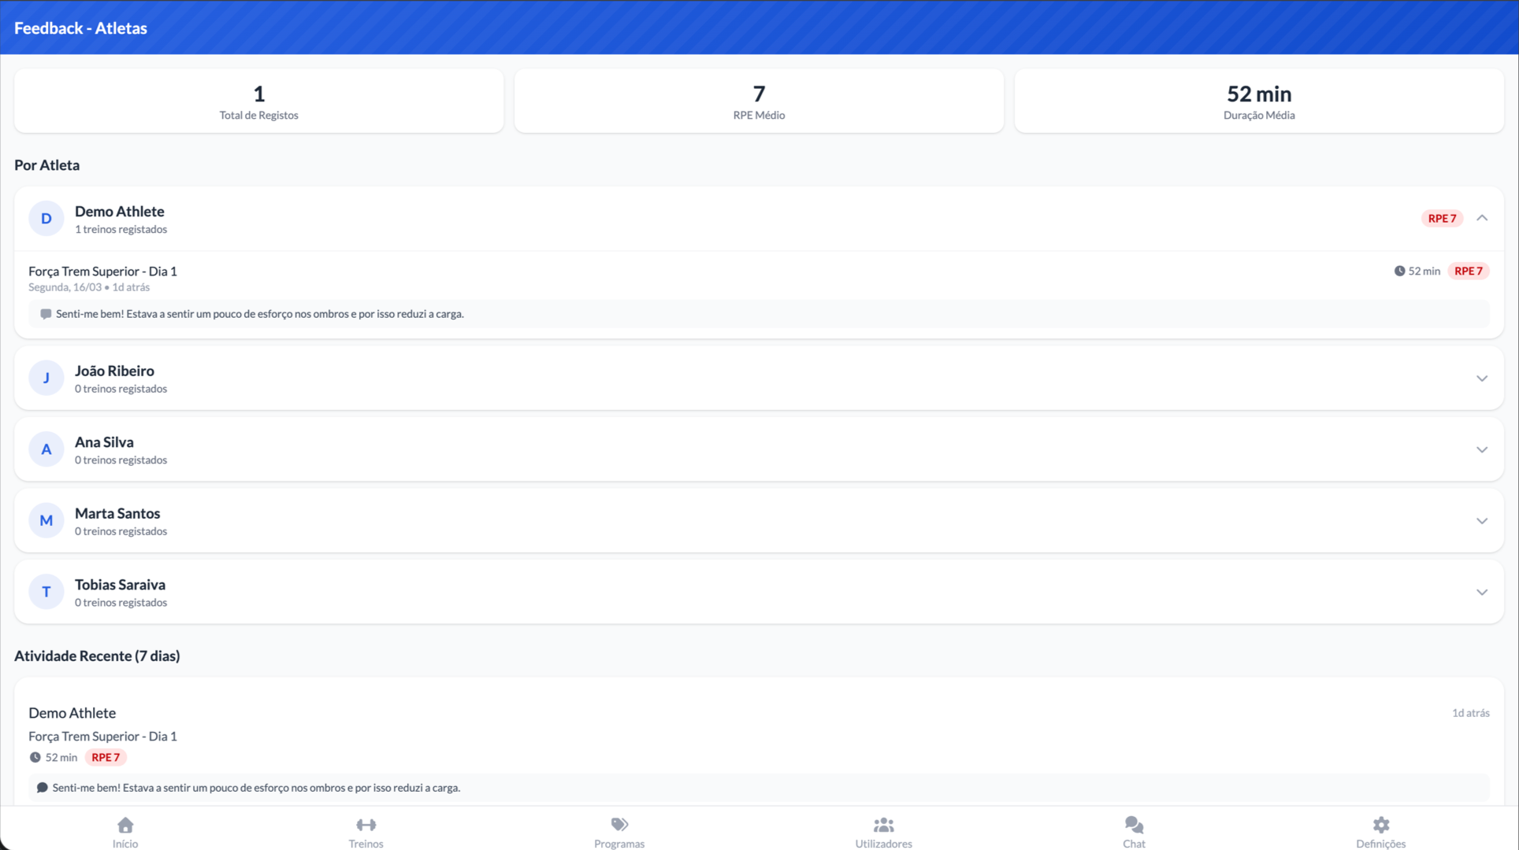This screenshot has width=1519, height=850.
Task: Open the Definições gear icon
Action: [1380, 825]
